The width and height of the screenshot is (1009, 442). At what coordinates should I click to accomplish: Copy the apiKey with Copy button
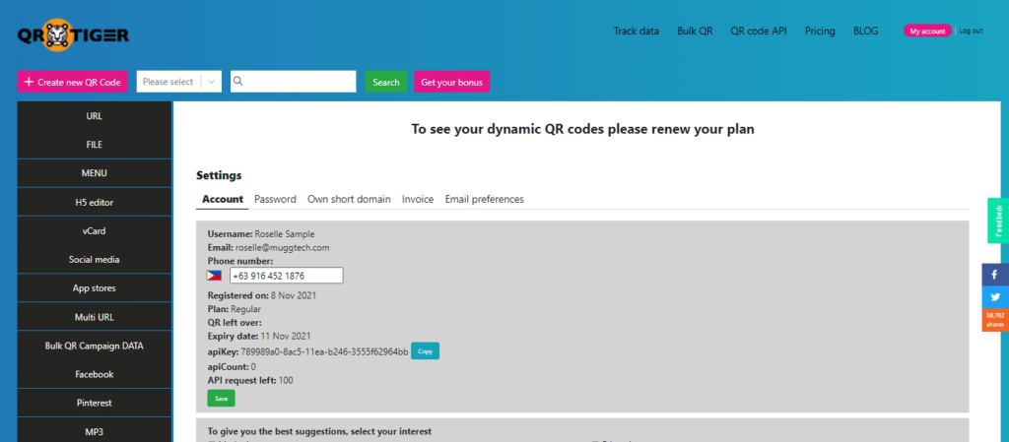[x=426, y=351]
